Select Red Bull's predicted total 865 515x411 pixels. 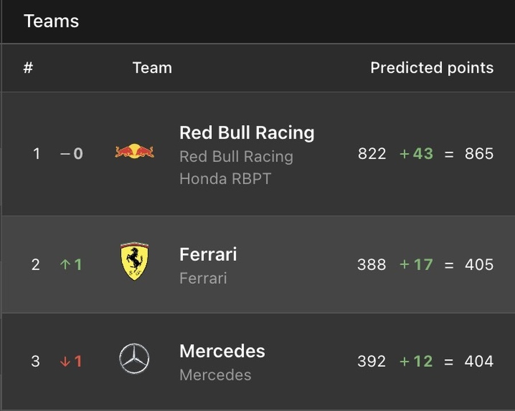click(479, 153)
